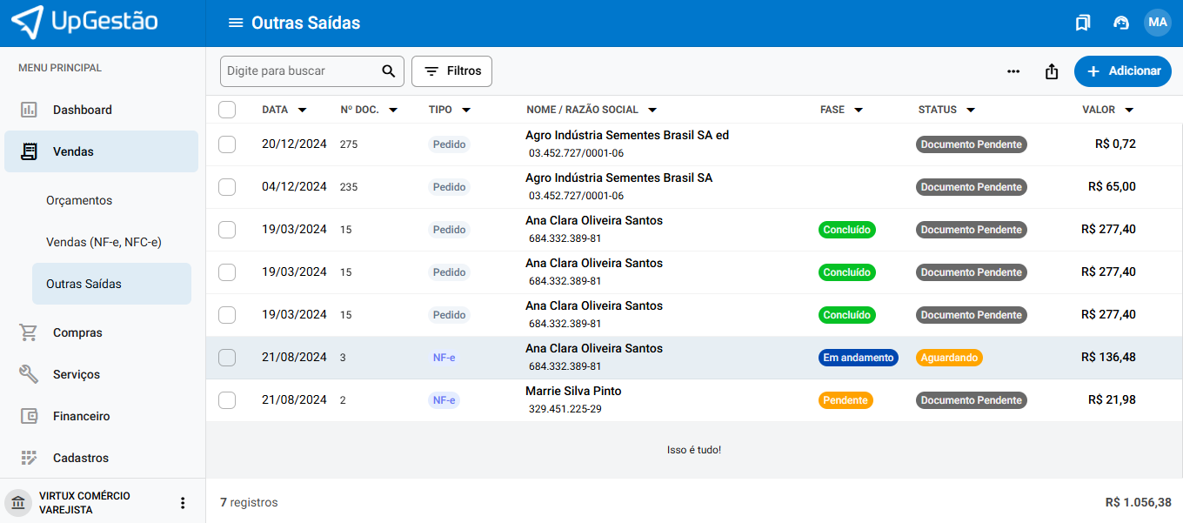
Task: Click the hamburger menu icon
Action: tap(235, 23)
